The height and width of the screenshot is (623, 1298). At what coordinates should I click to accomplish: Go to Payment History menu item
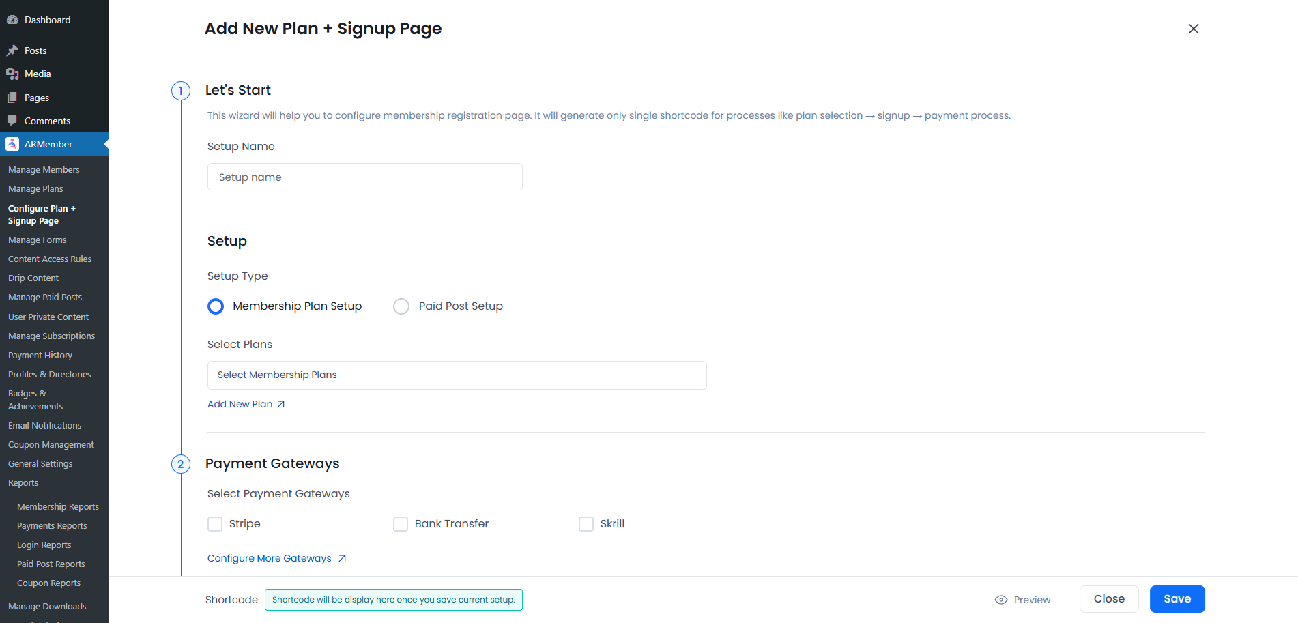40,356
